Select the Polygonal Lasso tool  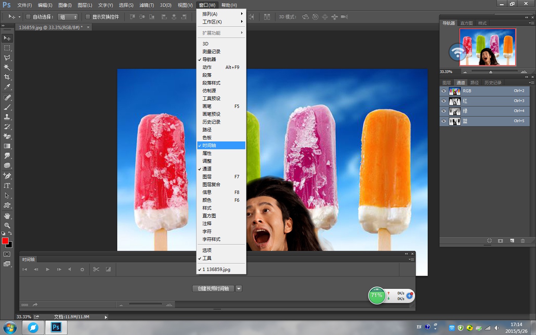(7, 58)
